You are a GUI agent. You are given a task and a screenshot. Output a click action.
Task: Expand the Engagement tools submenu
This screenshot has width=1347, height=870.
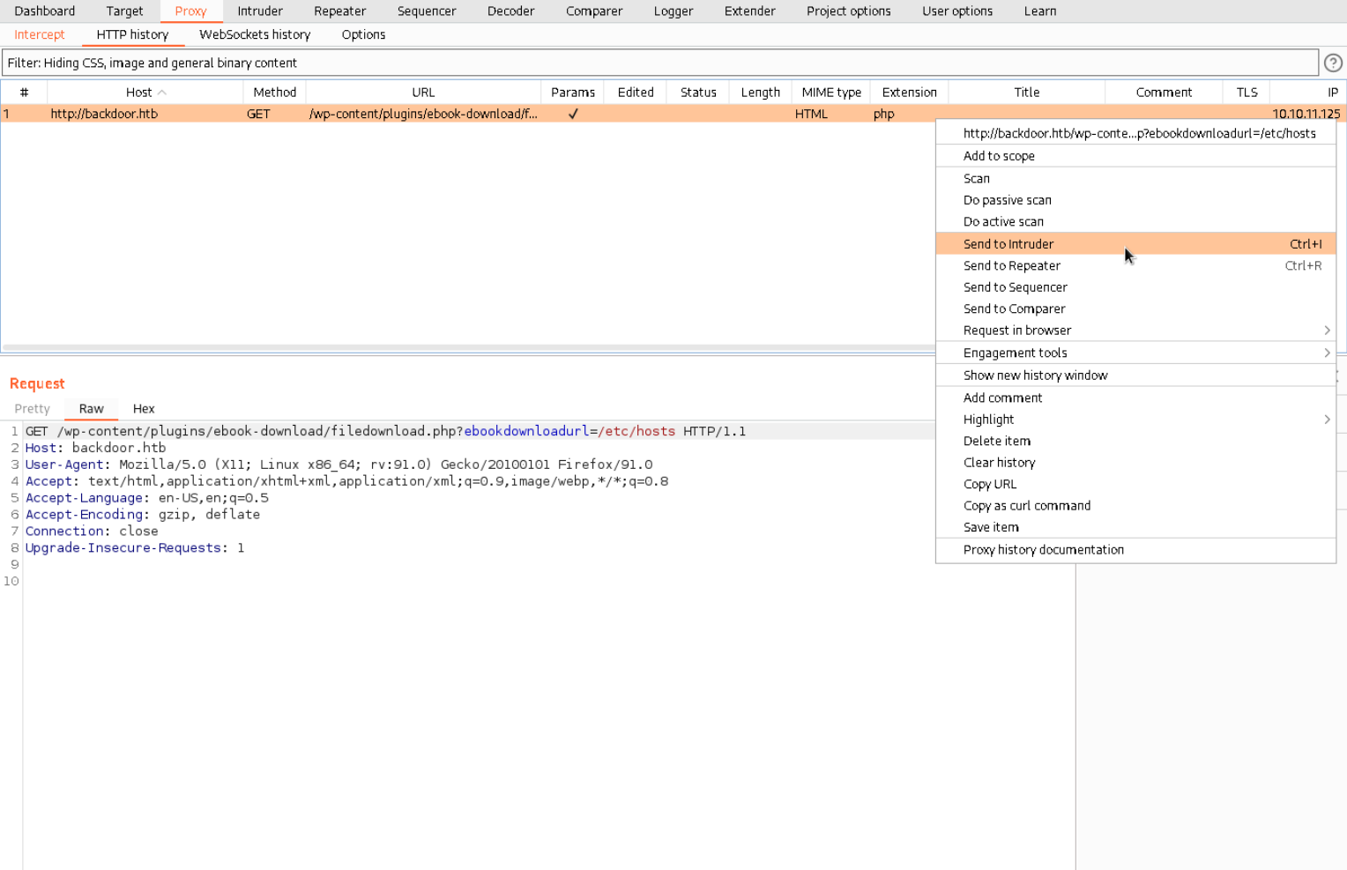pos(1327,353)
